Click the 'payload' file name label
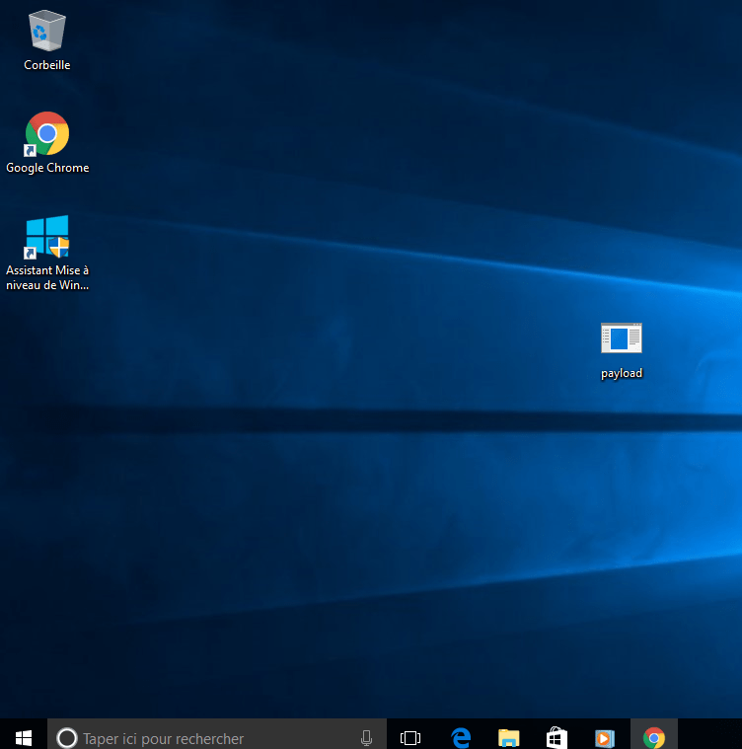This screenshot has width=742, height=749. (622, 373)
